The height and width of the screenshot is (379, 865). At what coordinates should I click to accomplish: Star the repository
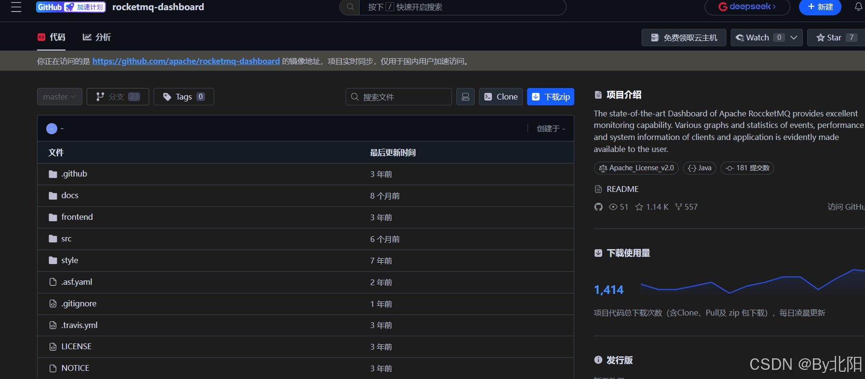point(836,38)
